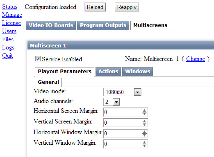This screenshot has height=157, width=214.
Task: Select the Actions tab
Action: 108,72
